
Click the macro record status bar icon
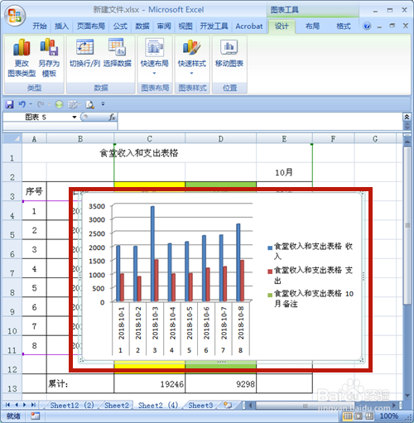coord(35,416)
